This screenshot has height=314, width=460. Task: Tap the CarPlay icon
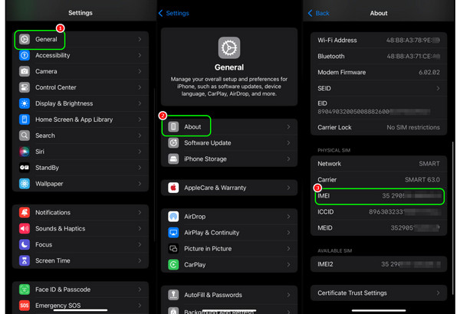(x=173, y=265)
